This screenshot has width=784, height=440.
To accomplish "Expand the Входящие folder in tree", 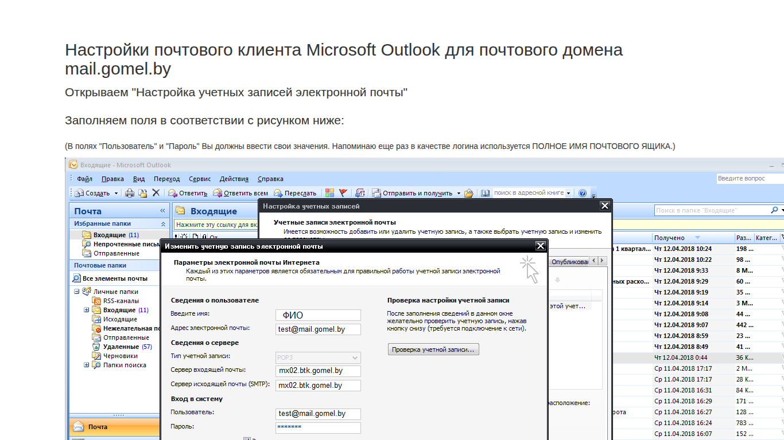I will (87, 310).
